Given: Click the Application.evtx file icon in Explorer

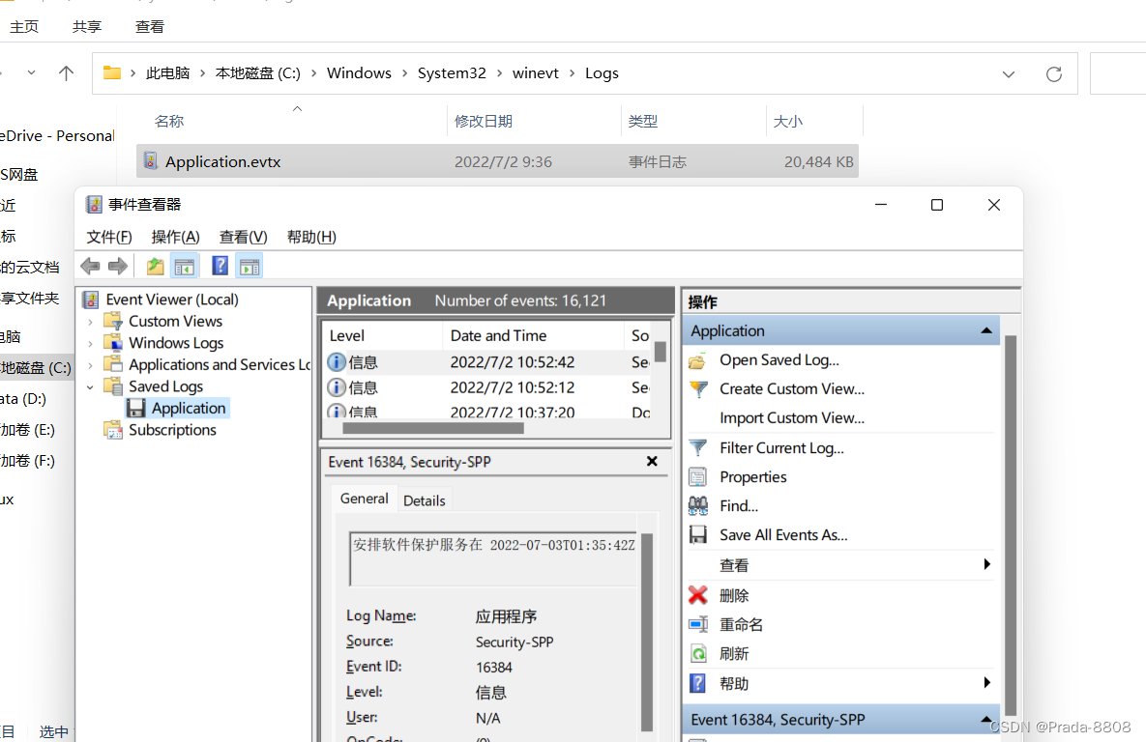Looking at the screenshot, I should [150, 160].
